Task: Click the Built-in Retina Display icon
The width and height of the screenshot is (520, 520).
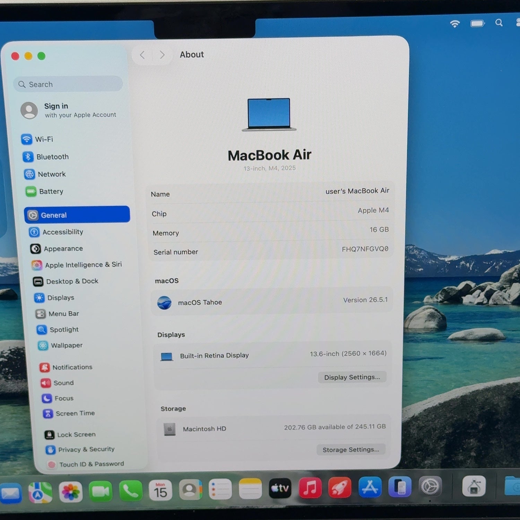Action: [167, 356]
